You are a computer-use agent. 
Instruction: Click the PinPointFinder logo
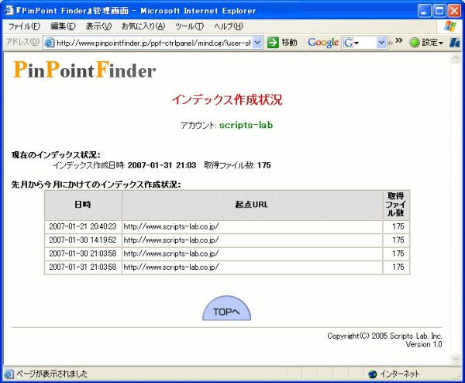(84, 70)
